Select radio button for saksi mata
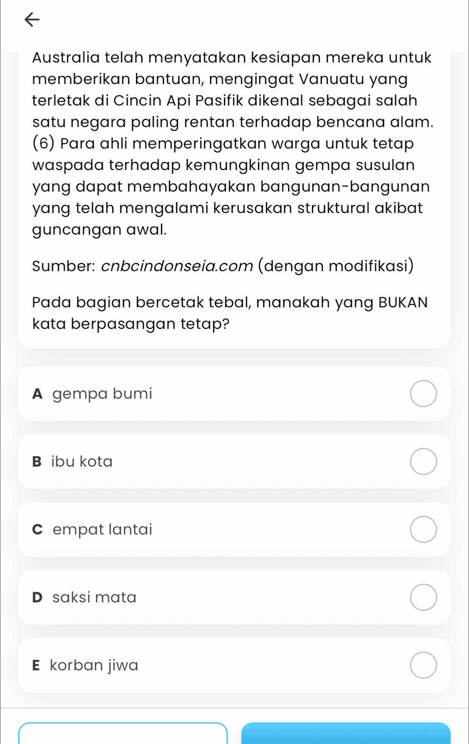The image size is (469, 744). pos(423,597)
